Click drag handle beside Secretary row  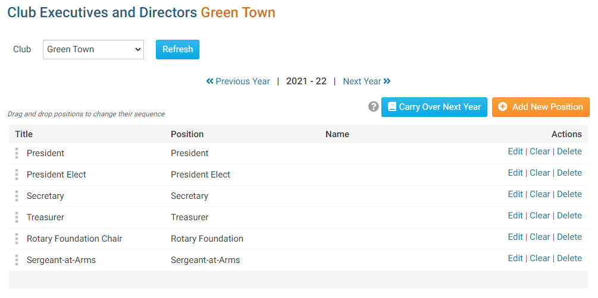(x=17, y=196)
